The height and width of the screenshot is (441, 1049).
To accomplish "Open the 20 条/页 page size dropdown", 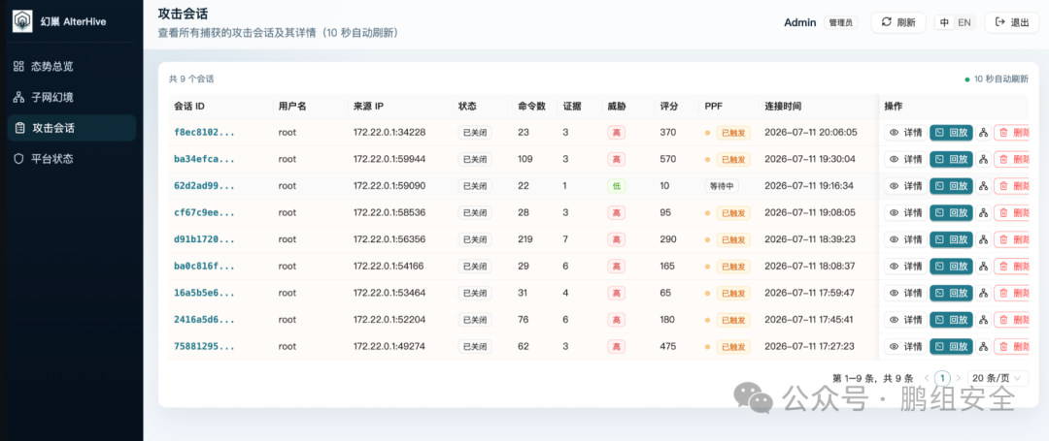I will click(998, 378).
